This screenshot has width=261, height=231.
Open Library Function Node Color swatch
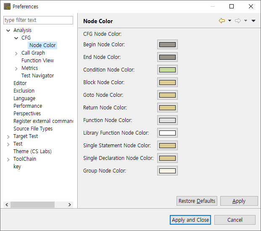167,133
